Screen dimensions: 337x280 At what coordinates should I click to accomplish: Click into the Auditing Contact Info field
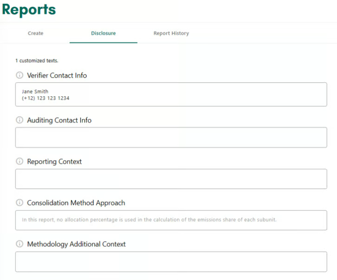171,137
